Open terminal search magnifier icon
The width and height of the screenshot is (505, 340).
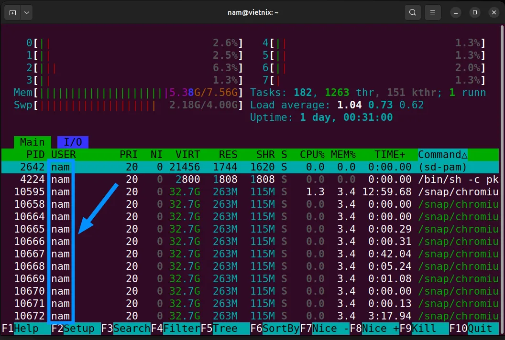pos(413,12)
